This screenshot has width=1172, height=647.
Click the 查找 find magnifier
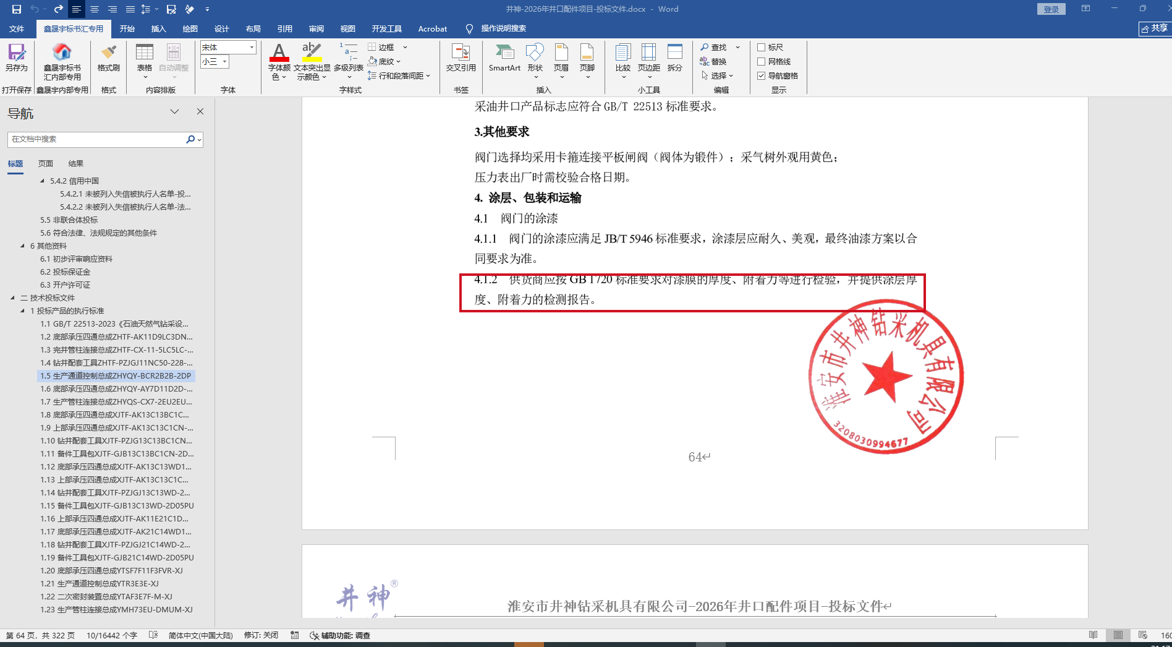tap(713, 48)
